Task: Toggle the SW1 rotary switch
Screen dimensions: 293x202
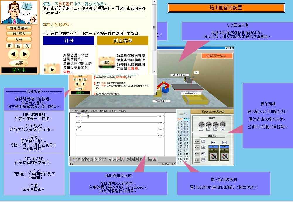Action: click(213, 156)
